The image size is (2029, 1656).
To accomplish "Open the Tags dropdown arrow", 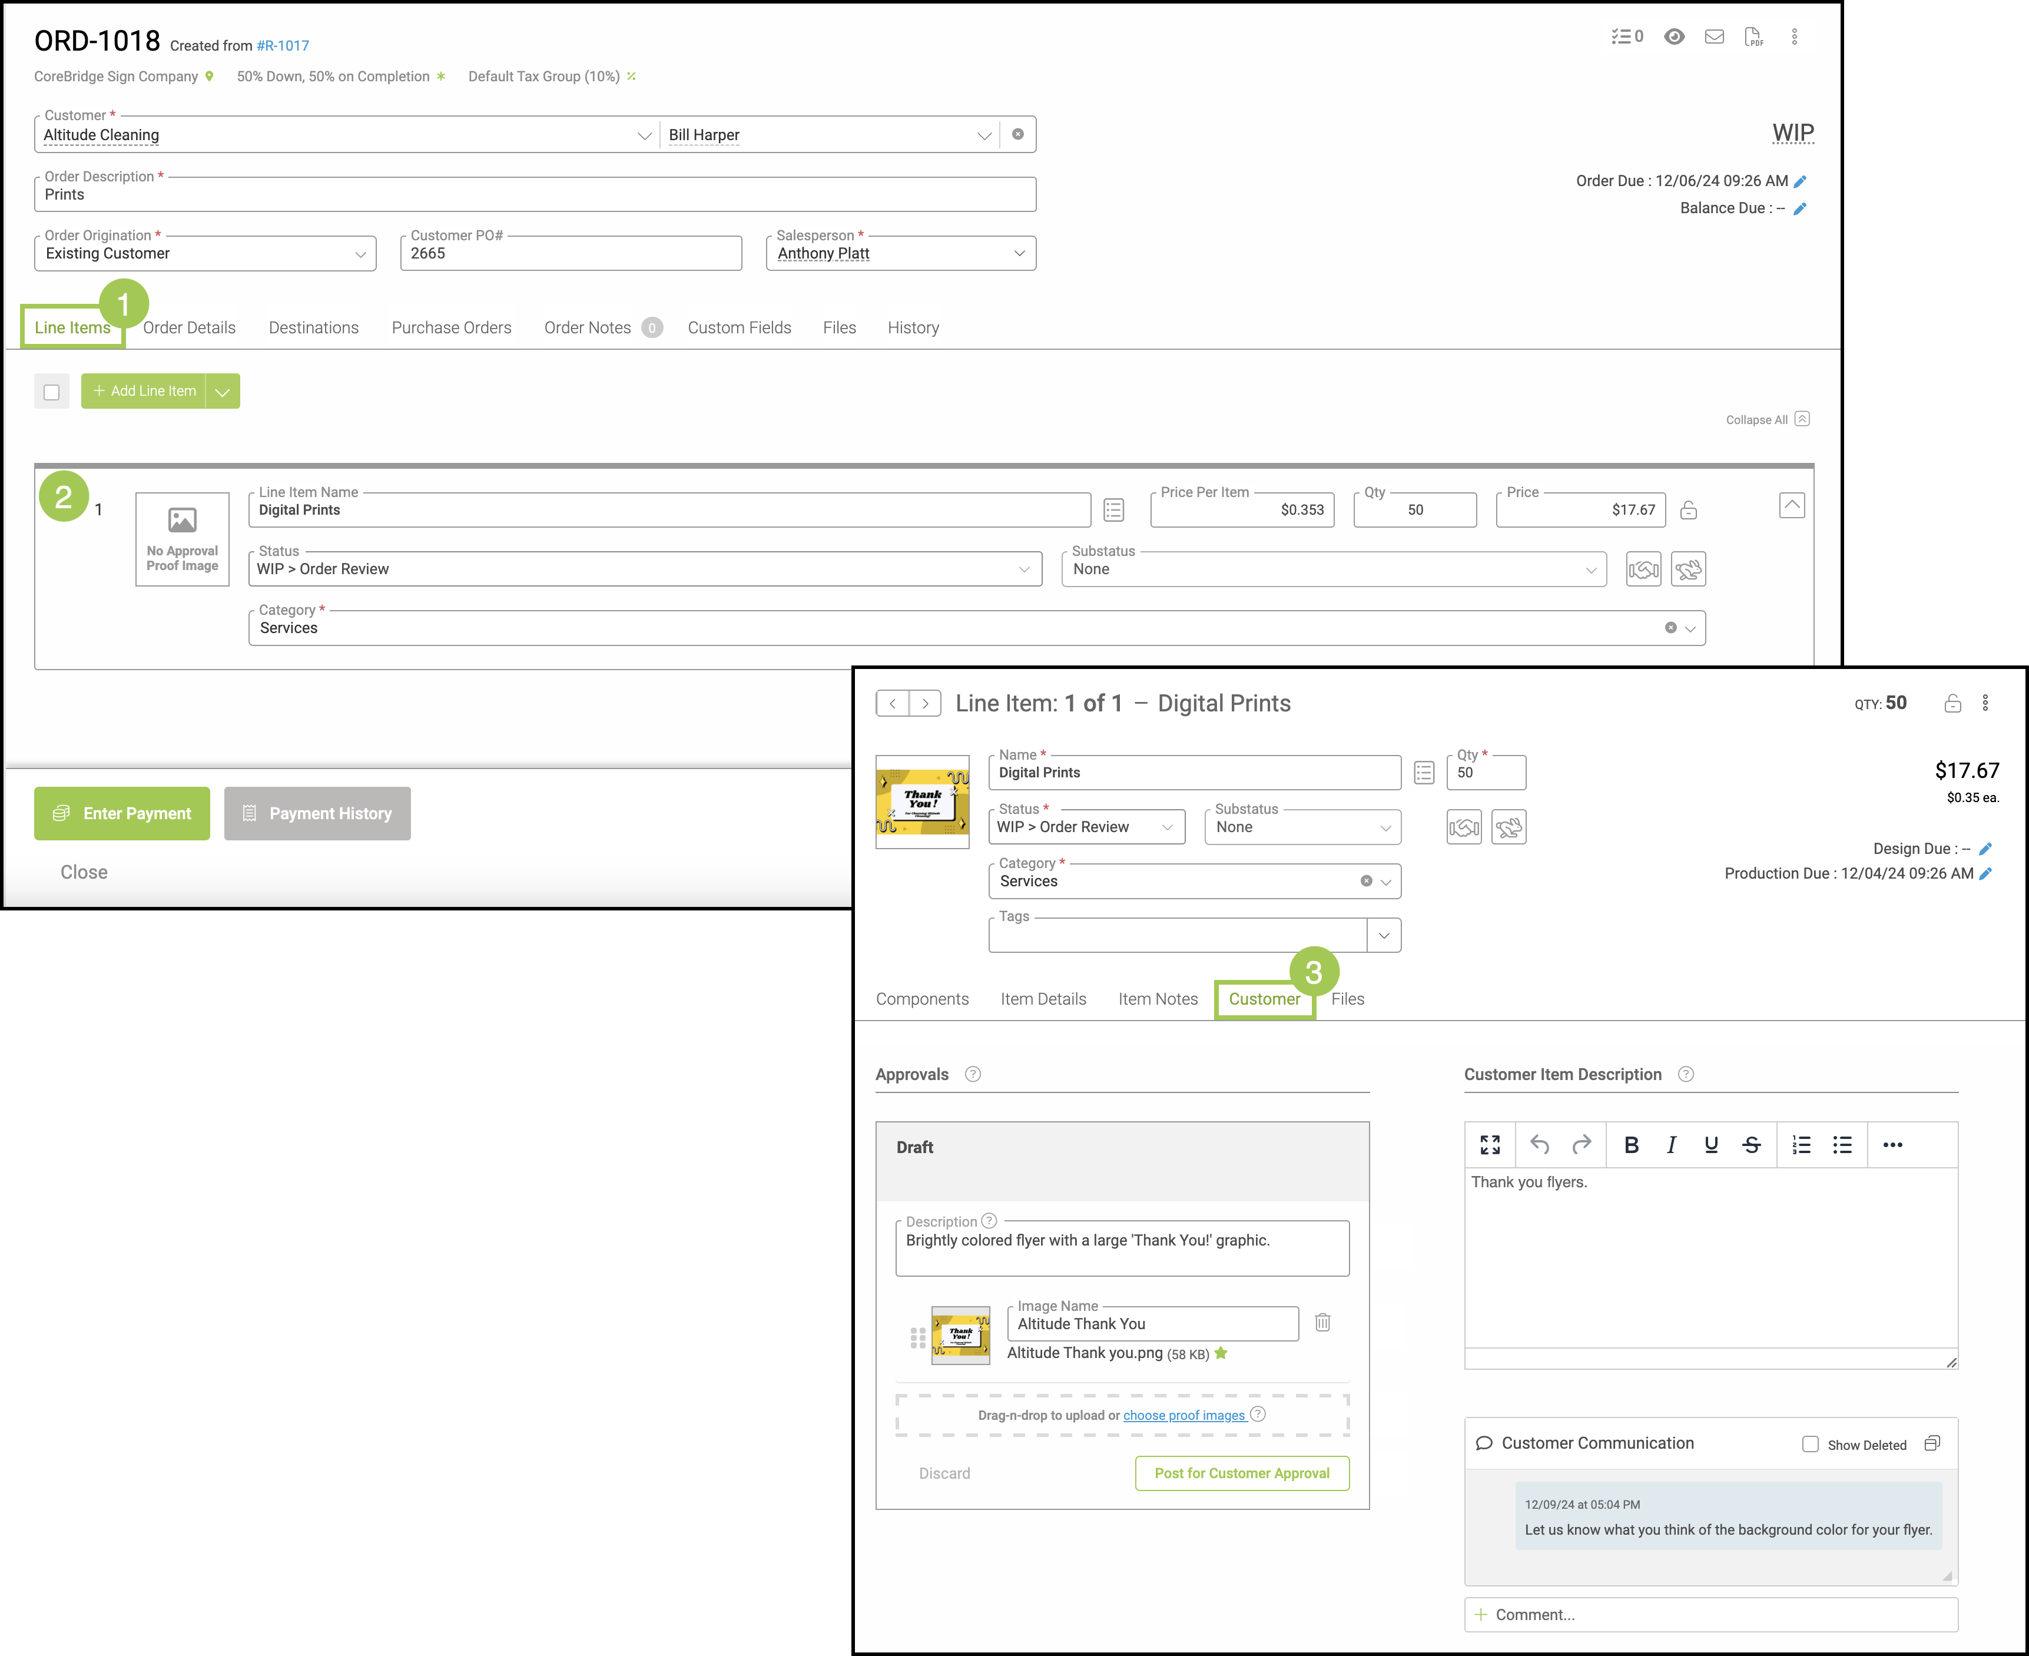I will (1384, 936).
